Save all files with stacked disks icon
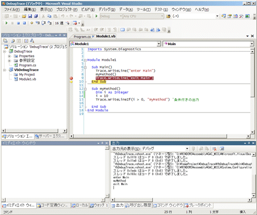Viewport: 257px width, 215px height. pyautogui.click(x=36, y=16)
